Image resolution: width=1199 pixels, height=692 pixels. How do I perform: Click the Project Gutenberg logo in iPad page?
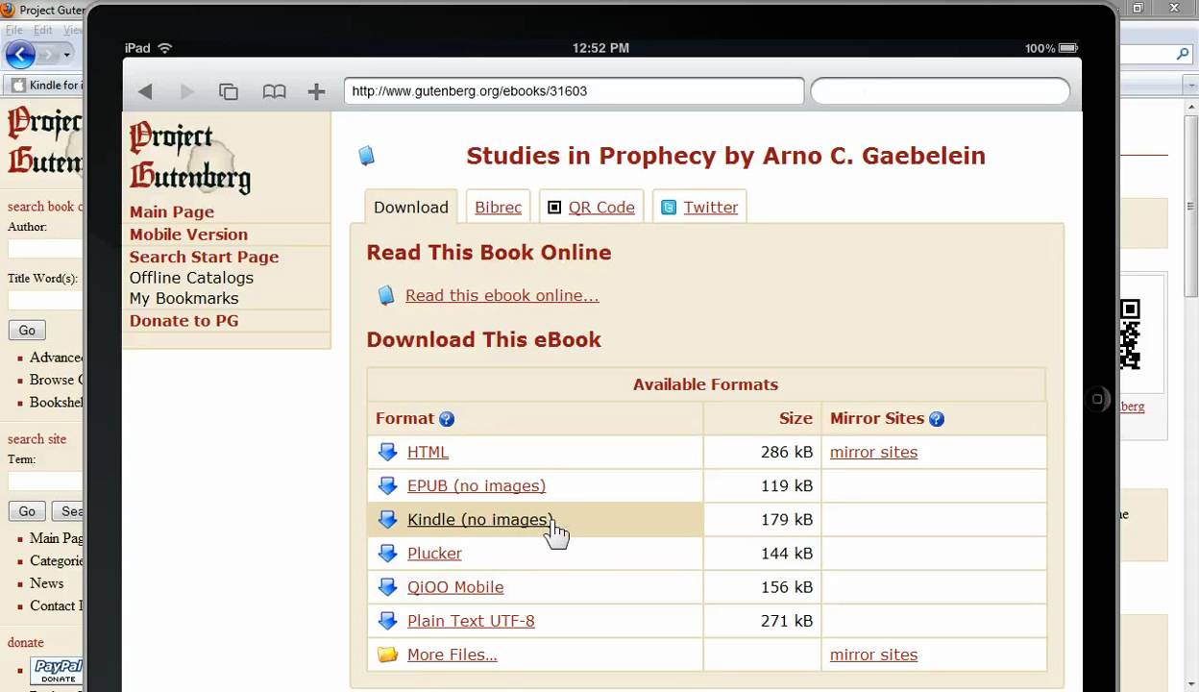click(x=190, y=157)
